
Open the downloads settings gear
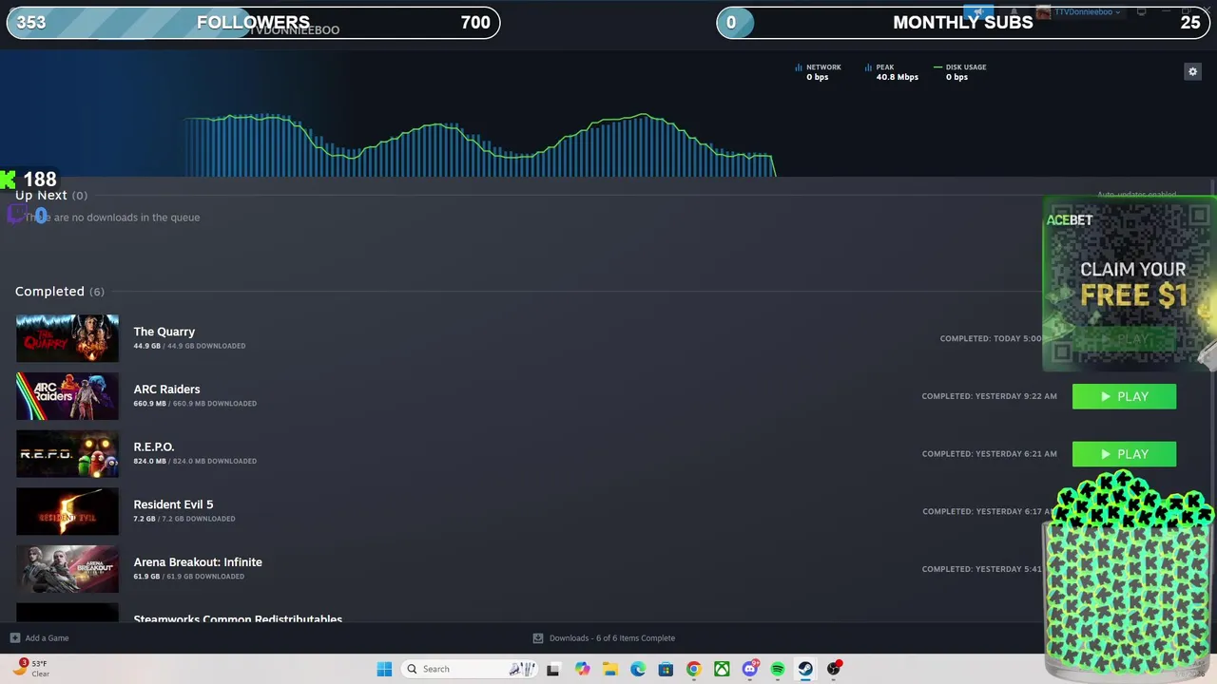[1192, 71]
